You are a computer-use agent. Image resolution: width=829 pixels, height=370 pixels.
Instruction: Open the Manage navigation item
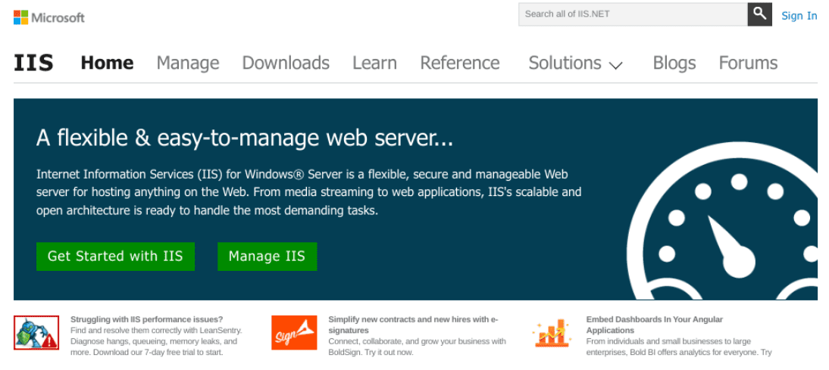[x=188, y=63]
